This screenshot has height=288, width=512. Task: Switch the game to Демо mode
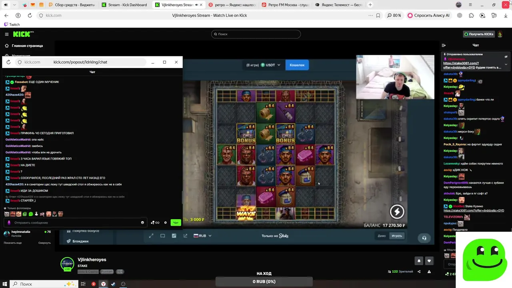coord(382,236)
